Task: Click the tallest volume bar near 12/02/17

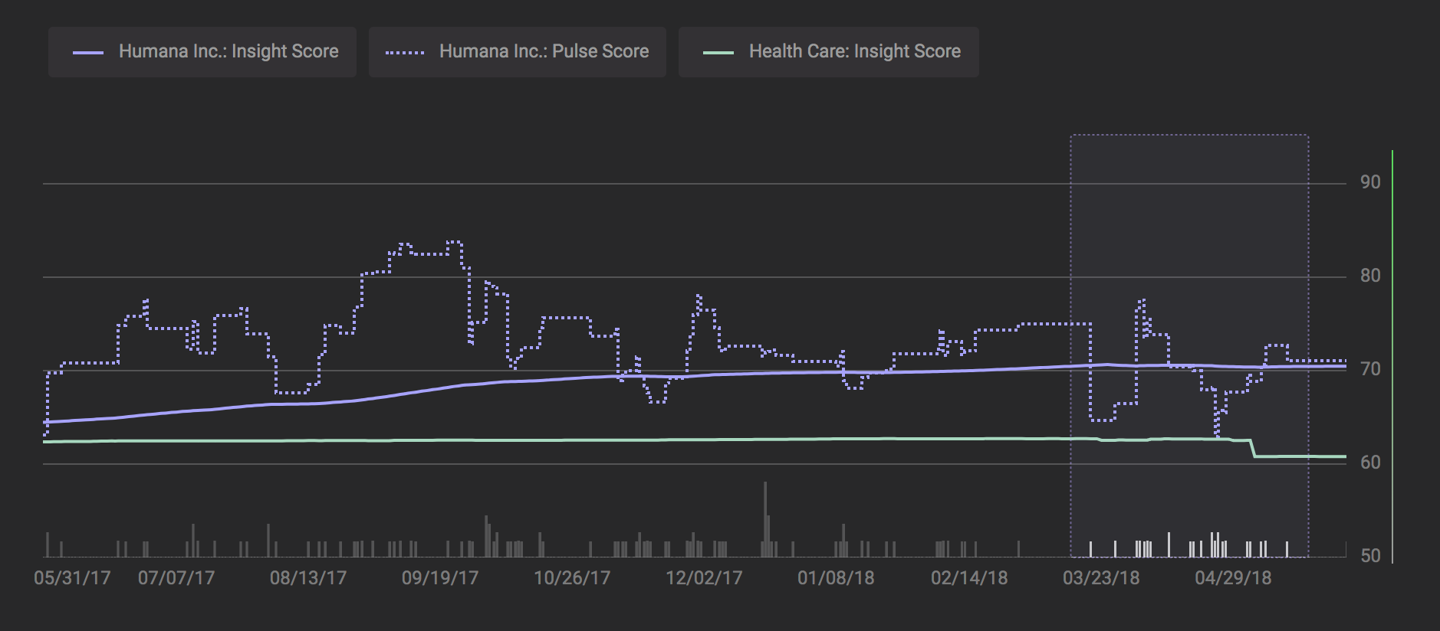Action: 765,519
